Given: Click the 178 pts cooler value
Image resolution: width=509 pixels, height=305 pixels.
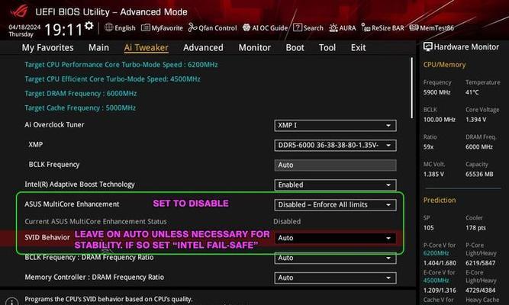Looking at the screenshot, I should coord(475,228).
